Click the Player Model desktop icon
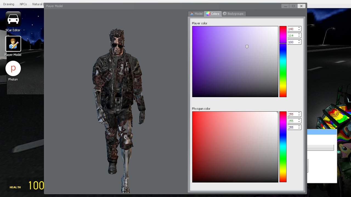 13,44
